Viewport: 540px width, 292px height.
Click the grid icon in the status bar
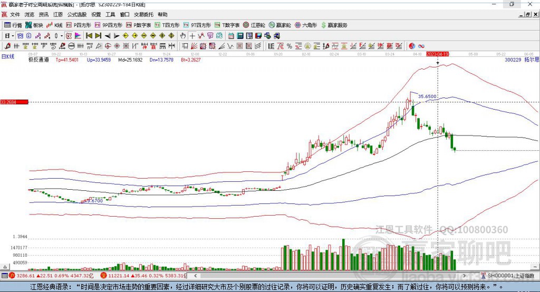pyautogui.click(x=4, y=276)
